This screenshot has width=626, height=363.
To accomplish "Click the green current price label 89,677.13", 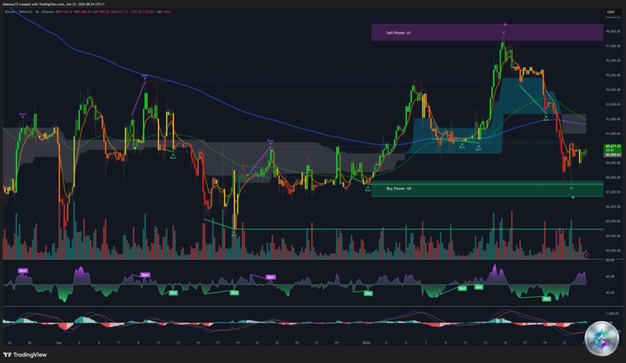I will pos(612,146).
